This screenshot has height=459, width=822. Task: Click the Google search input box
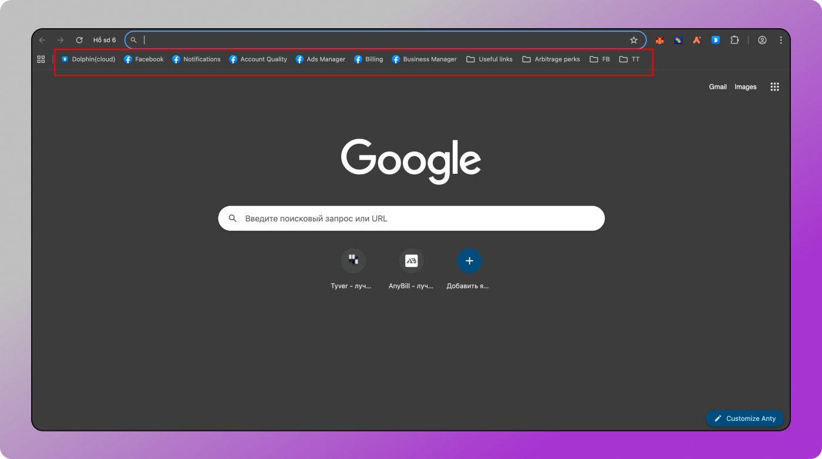pyautogui.click(x=411, y=218)
